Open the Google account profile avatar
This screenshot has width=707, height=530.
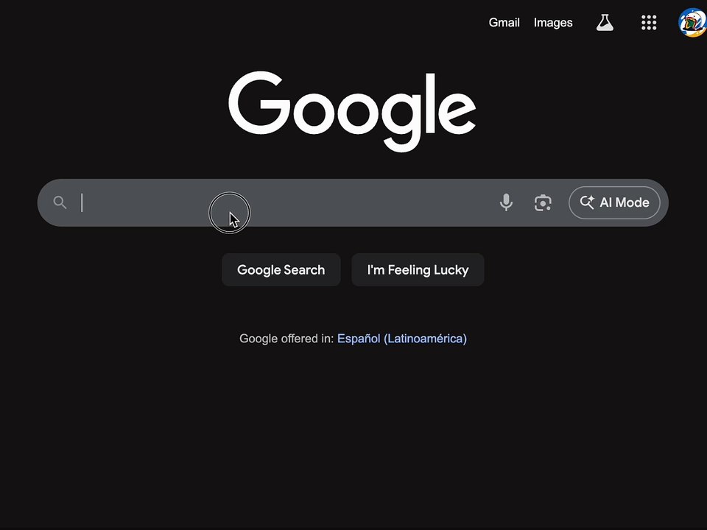692,22
